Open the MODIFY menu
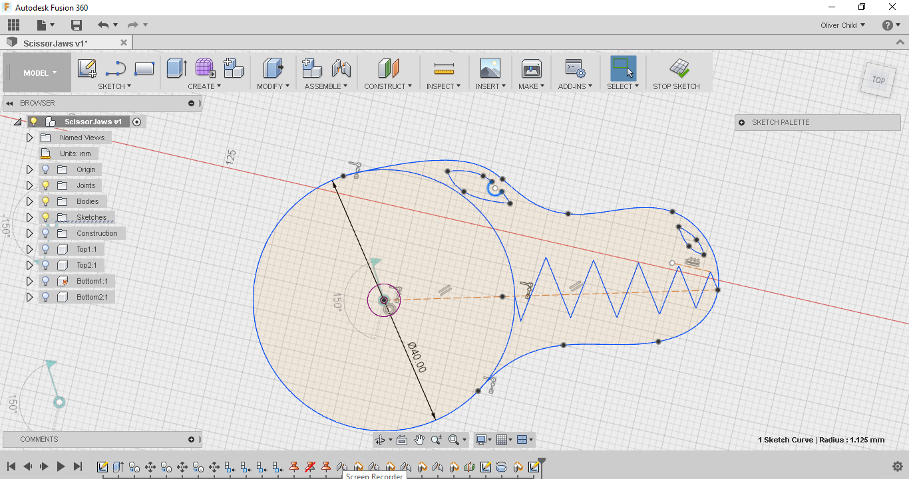 [x=273, y=86]
